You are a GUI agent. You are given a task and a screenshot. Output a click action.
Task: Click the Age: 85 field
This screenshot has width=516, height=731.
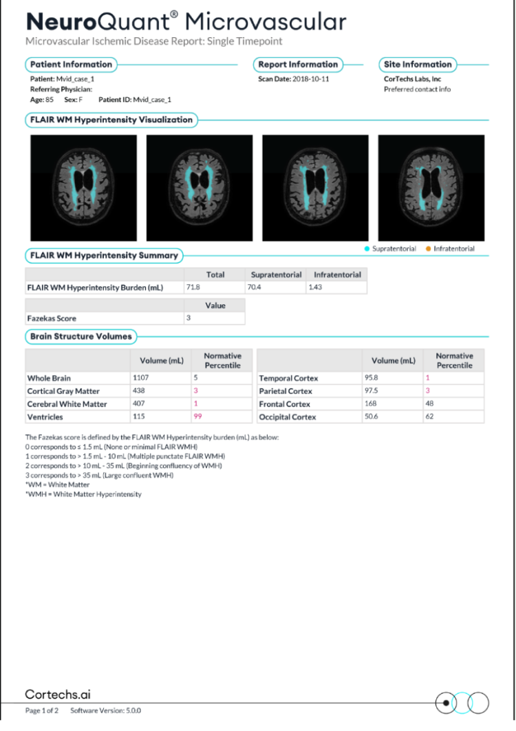[x=42, y=99]
